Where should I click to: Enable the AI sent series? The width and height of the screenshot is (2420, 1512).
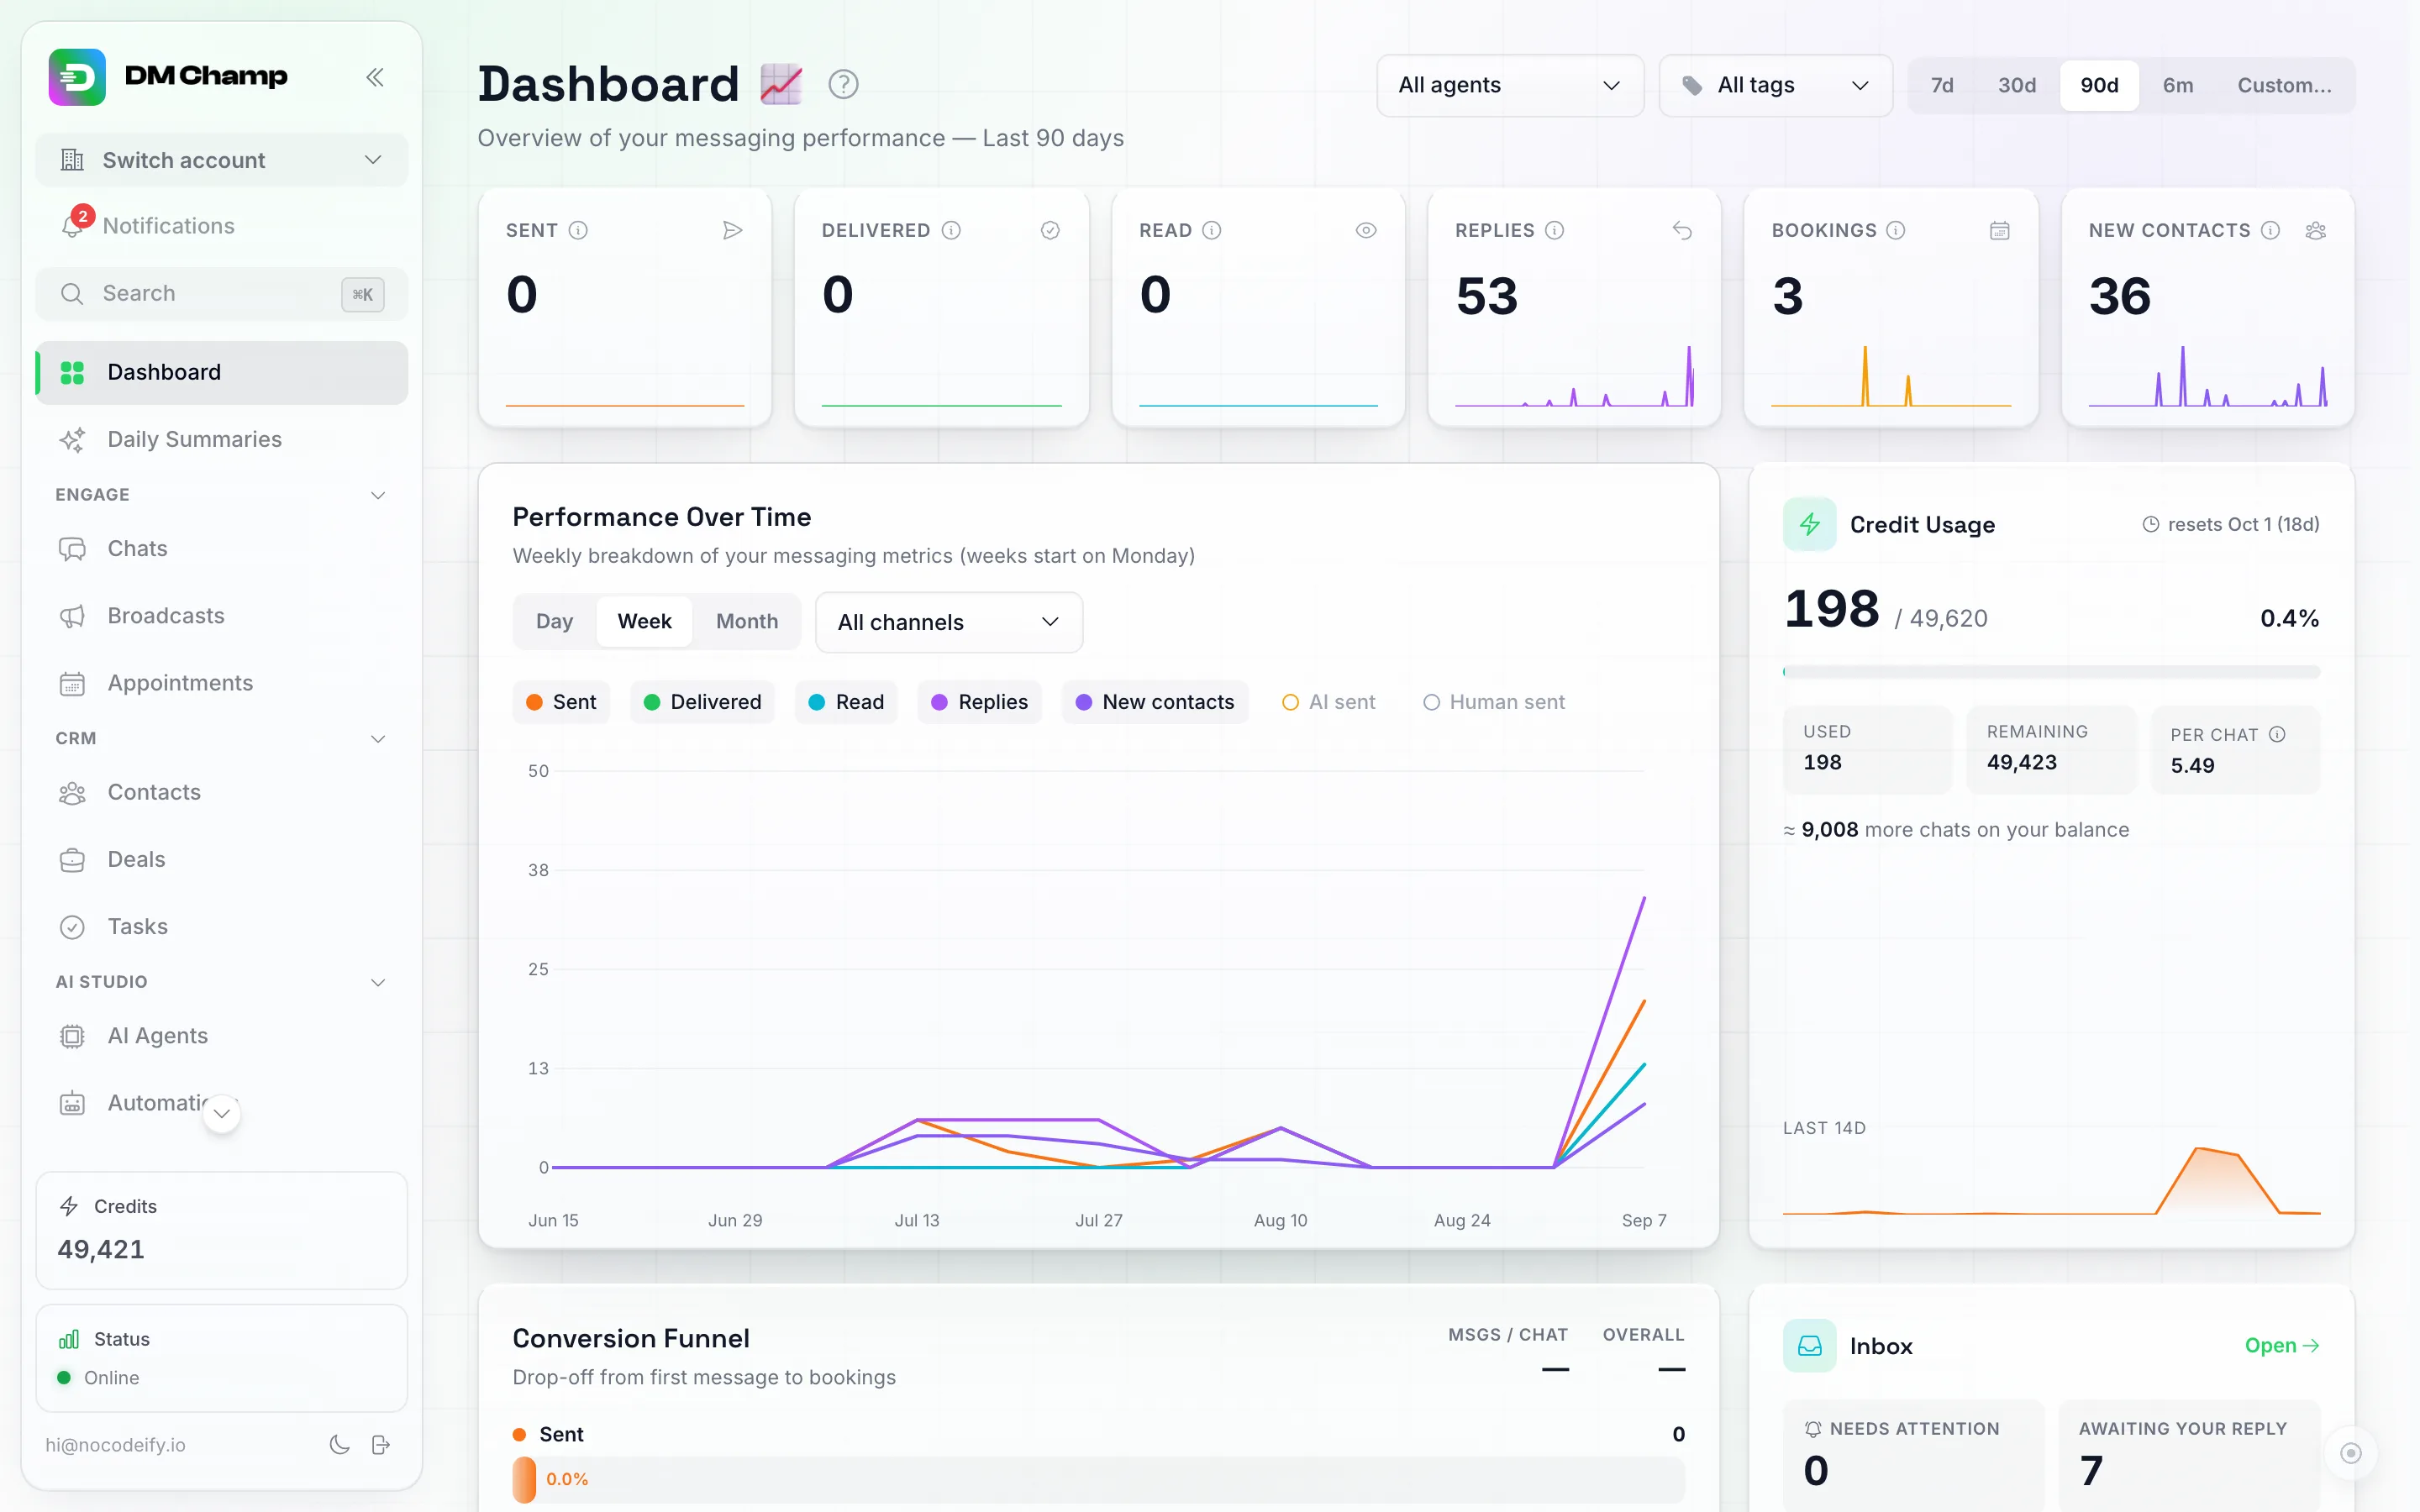1328,702
